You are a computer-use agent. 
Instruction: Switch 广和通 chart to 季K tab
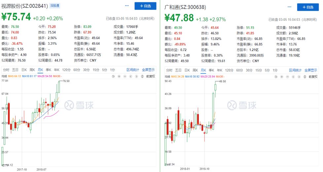(x=211, y=70)
